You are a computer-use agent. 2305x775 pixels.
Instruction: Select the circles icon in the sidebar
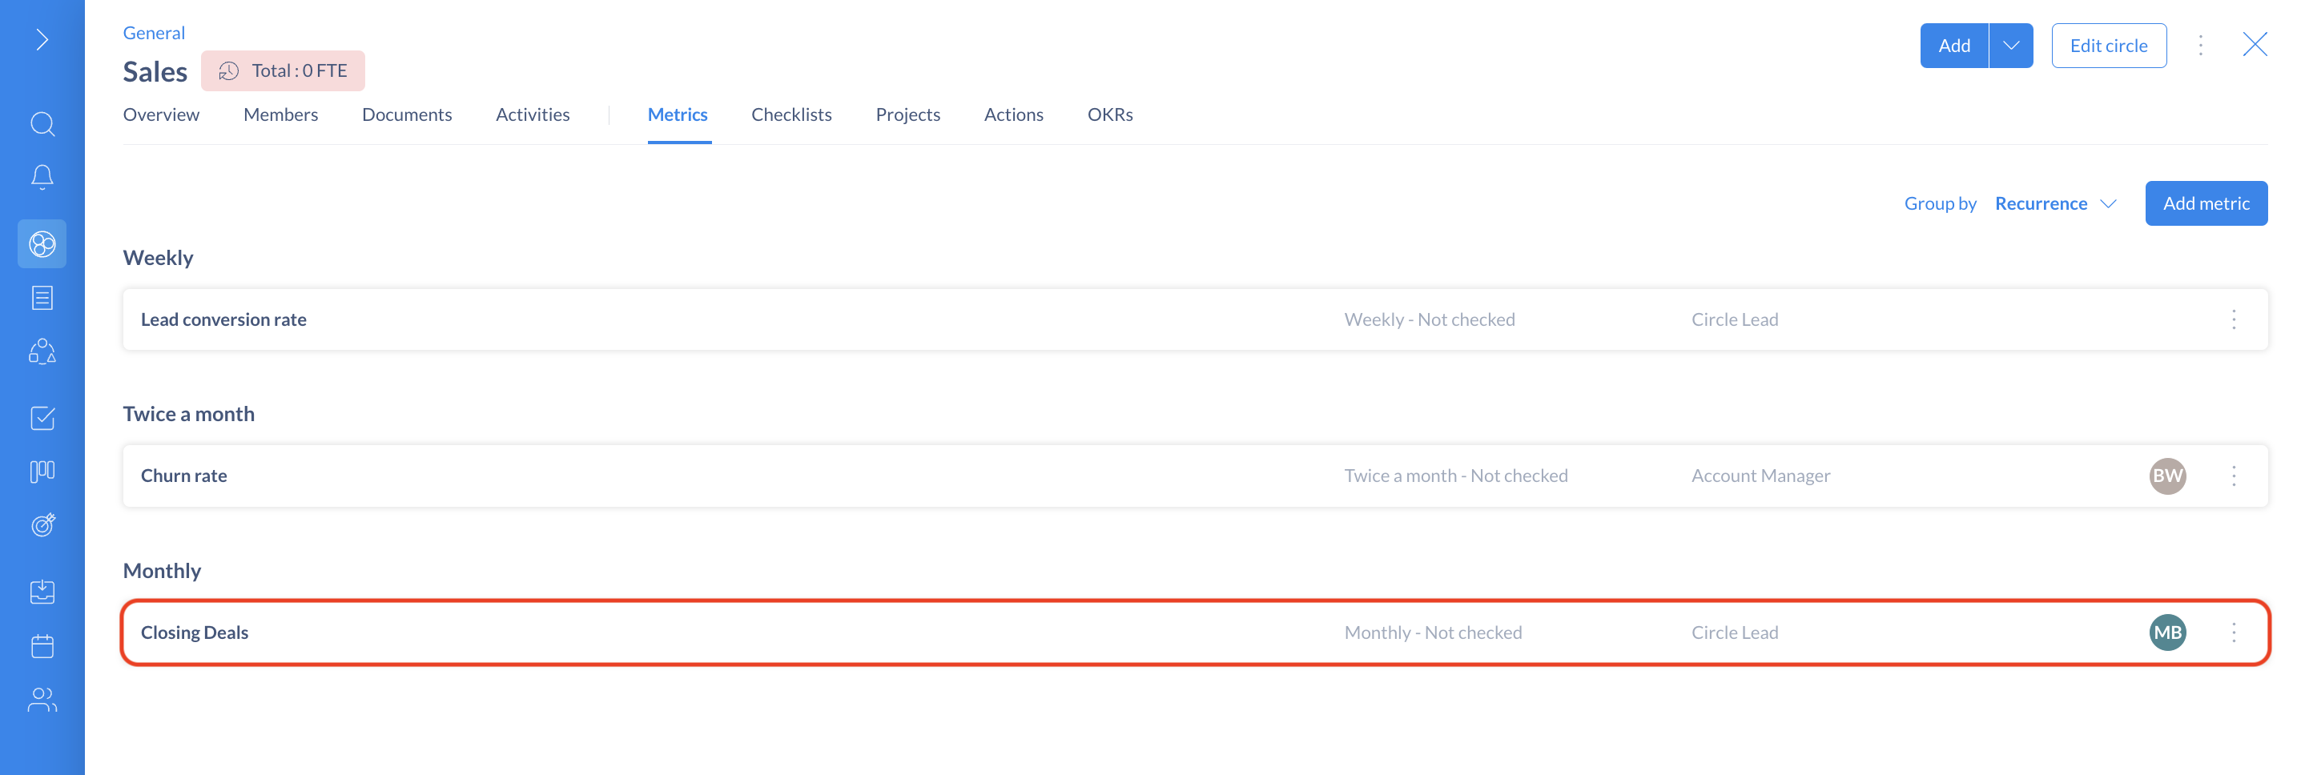pos(42,243)
